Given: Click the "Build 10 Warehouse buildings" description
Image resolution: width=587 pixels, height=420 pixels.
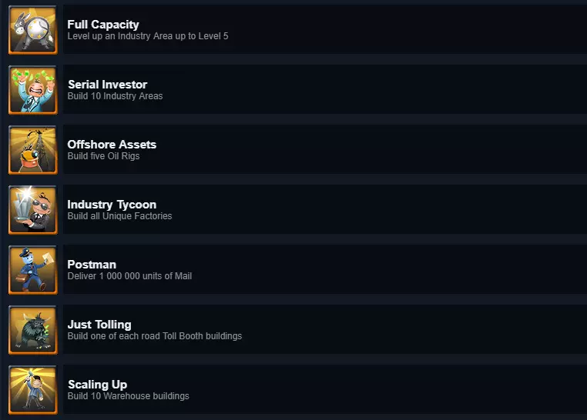Looking at the screenshot, I should [x=128, y=396].
